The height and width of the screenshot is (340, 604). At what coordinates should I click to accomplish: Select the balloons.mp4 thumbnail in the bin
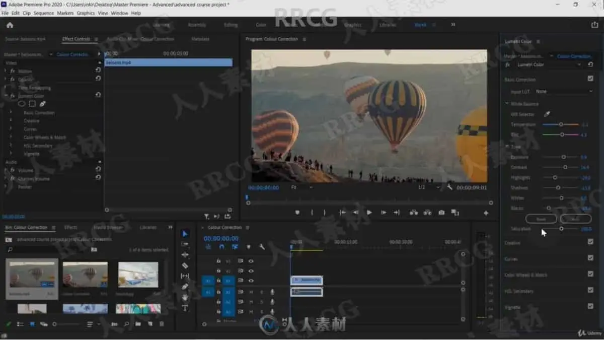point(32,276)
